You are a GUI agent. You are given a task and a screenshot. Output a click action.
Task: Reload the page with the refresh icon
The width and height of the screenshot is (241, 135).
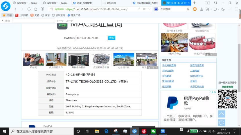29,9
